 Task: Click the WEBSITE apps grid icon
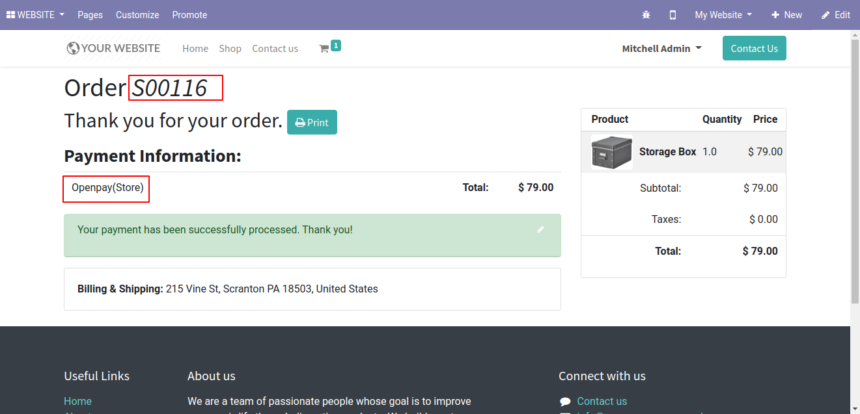(x=10, y=14)
